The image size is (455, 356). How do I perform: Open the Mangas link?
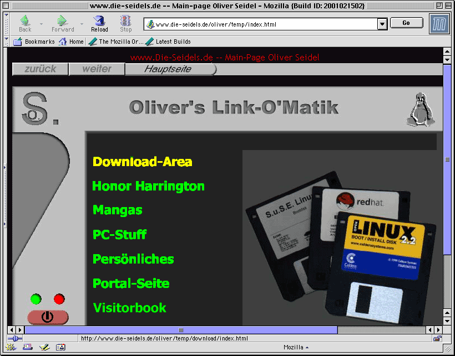click(118, 210)
